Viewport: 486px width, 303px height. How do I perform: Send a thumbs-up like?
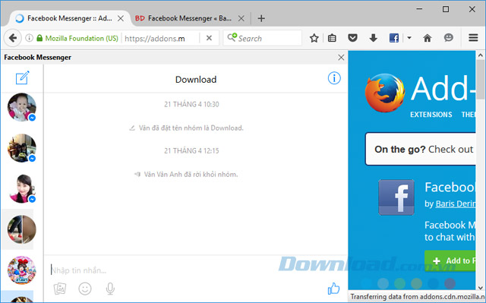click(334, 289)
